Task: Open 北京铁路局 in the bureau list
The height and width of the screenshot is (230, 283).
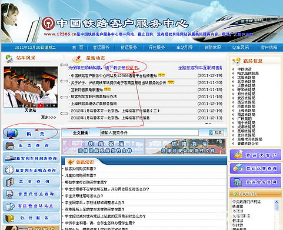Action: [x=247, y=82]
